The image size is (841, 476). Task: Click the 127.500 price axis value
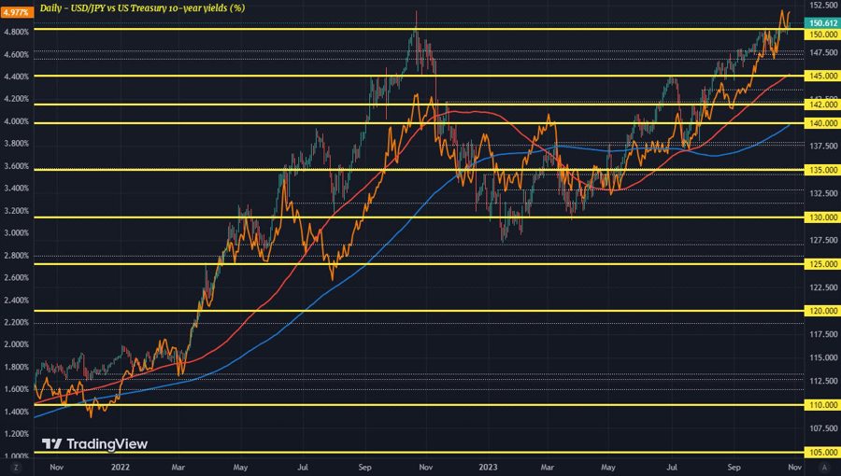(x=823, y=241)
